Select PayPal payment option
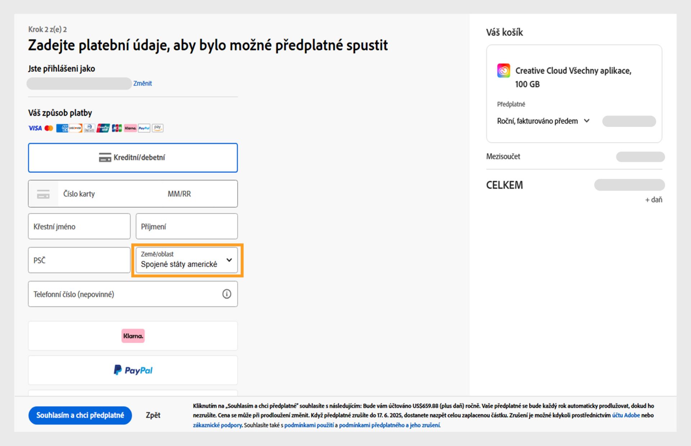 click(133, 370)
